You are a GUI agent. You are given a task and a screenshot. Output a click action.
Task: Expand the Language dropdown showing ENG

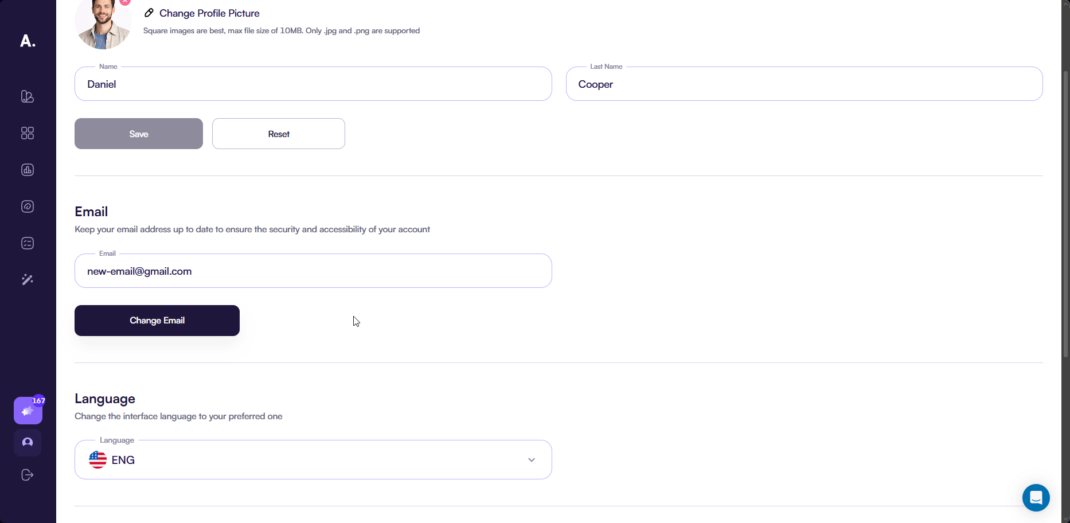[313, 460]
